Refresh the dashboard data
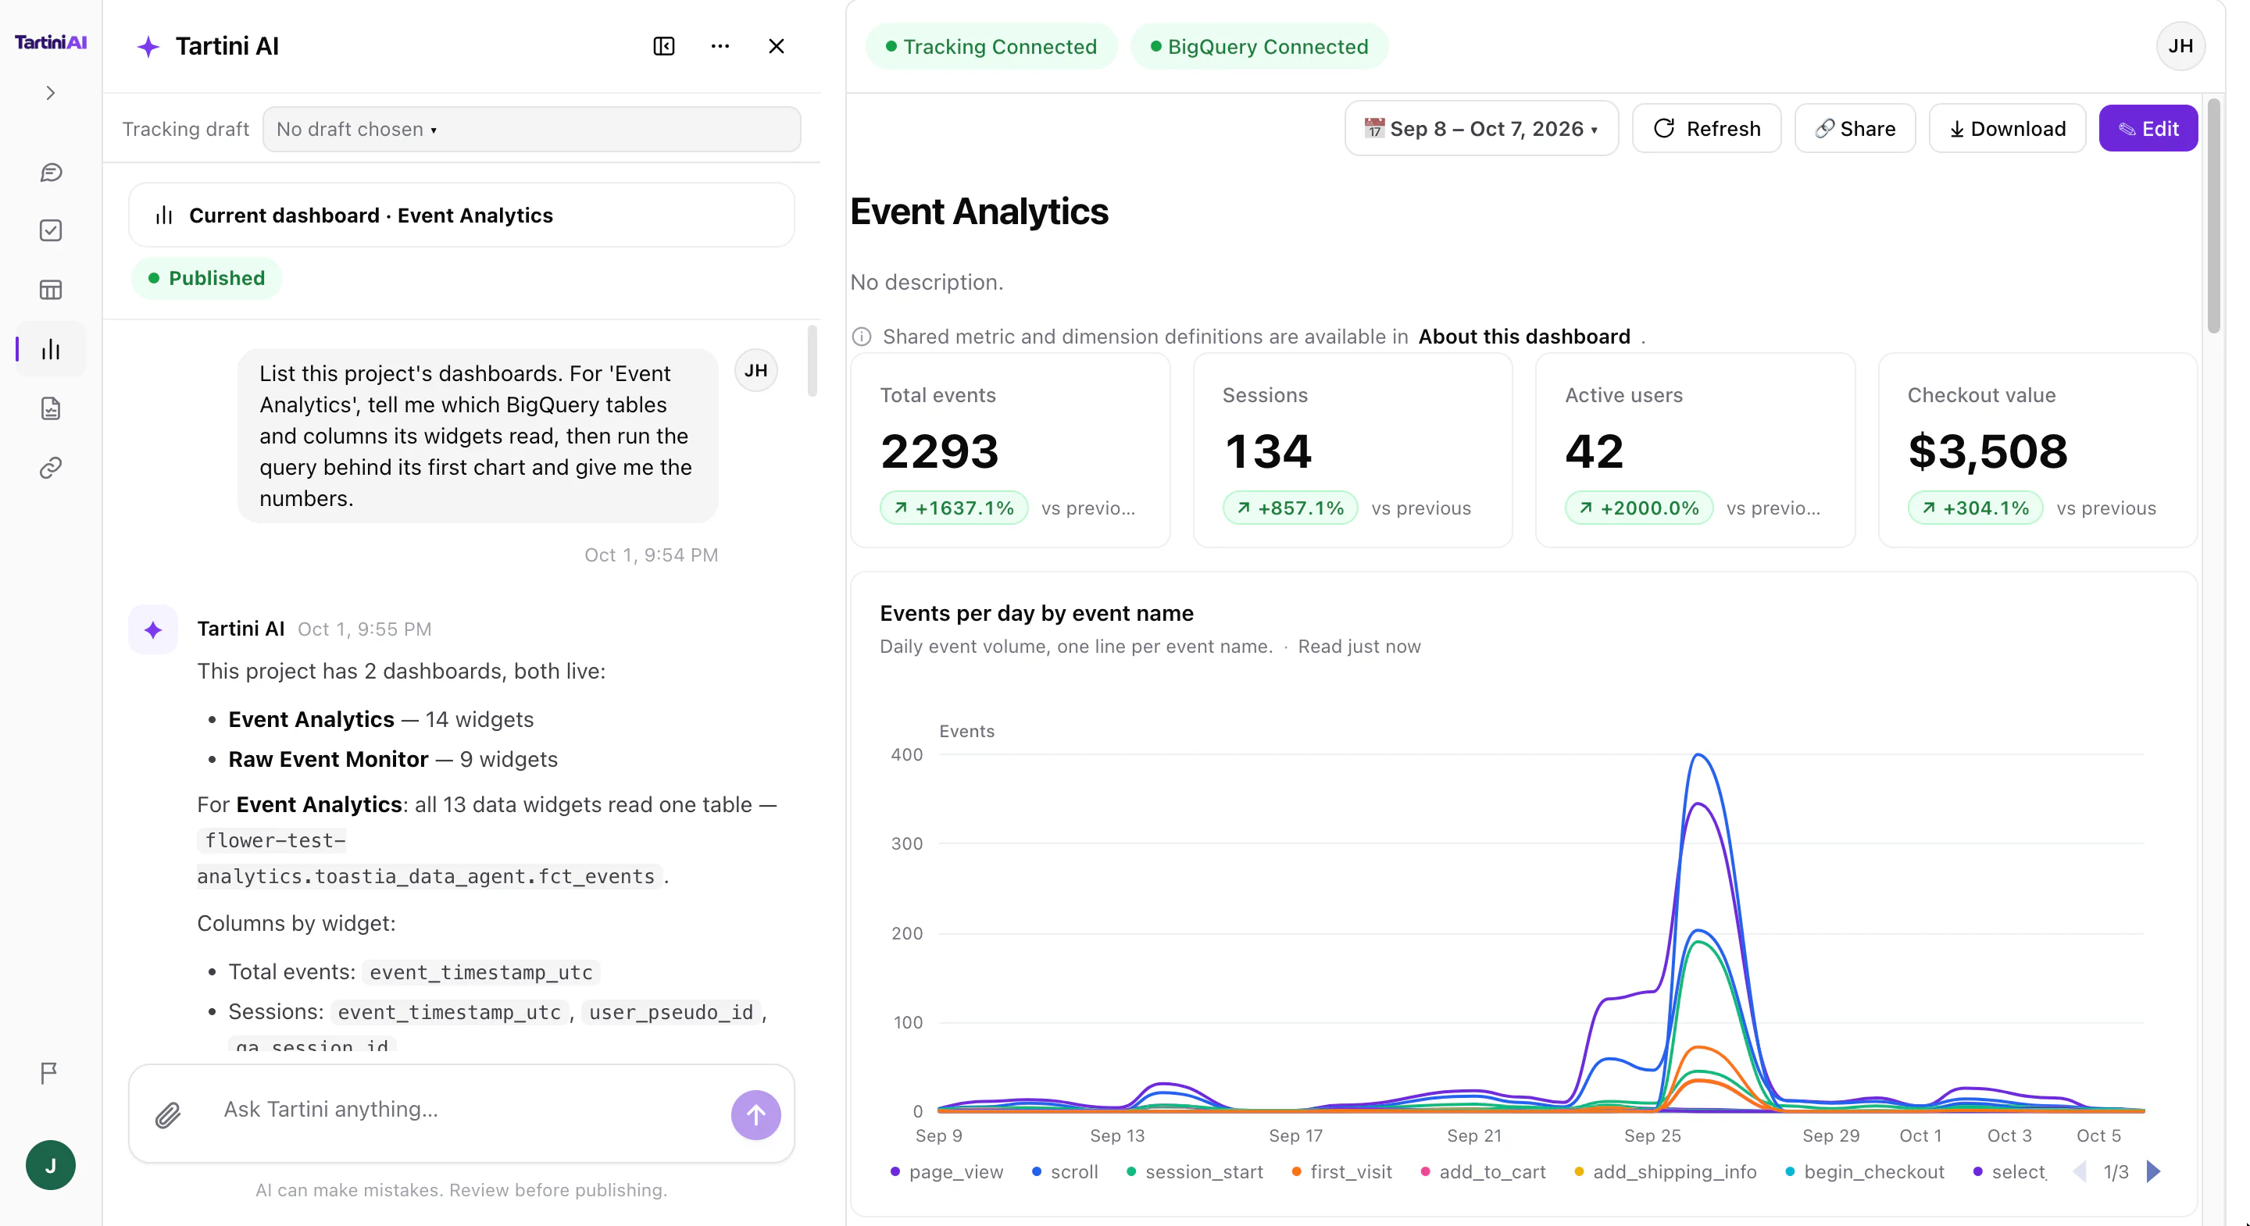Viewport: 2250px width, 1226px height. pos(1707,129)
